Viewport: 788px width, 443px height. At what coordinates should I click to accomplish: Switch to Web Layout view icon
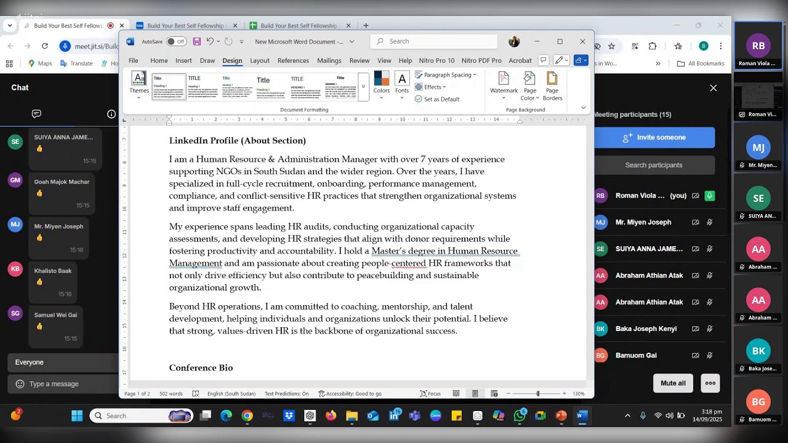(494, 394)
